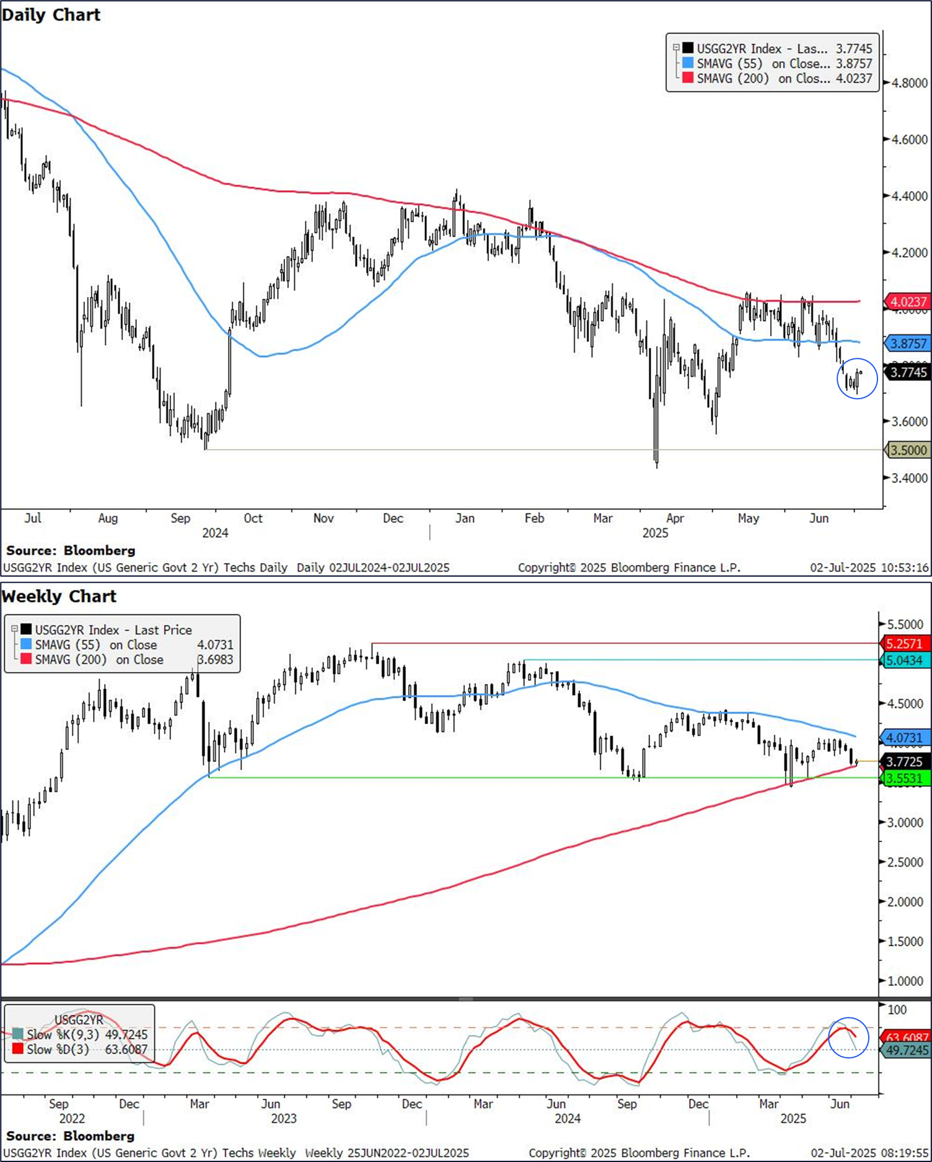The image size is (932, 1162).
Task: Click the Slow %D(3) red legend swatch
Action: point(17,1049)
